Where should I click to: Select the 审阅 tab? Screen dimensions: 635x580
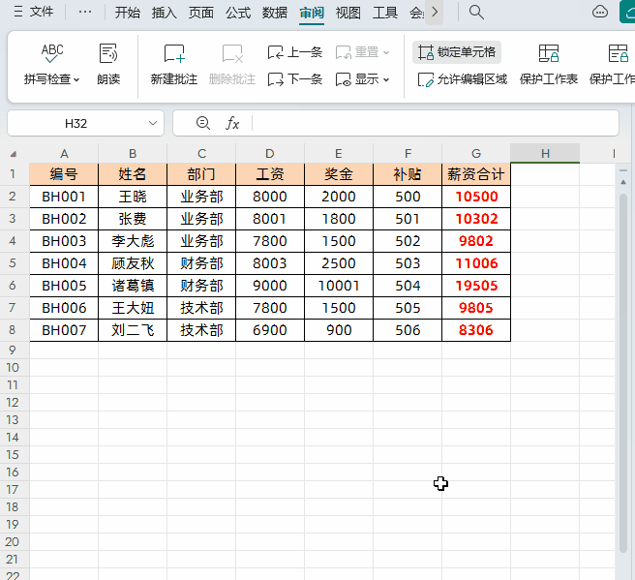(312, 13)
